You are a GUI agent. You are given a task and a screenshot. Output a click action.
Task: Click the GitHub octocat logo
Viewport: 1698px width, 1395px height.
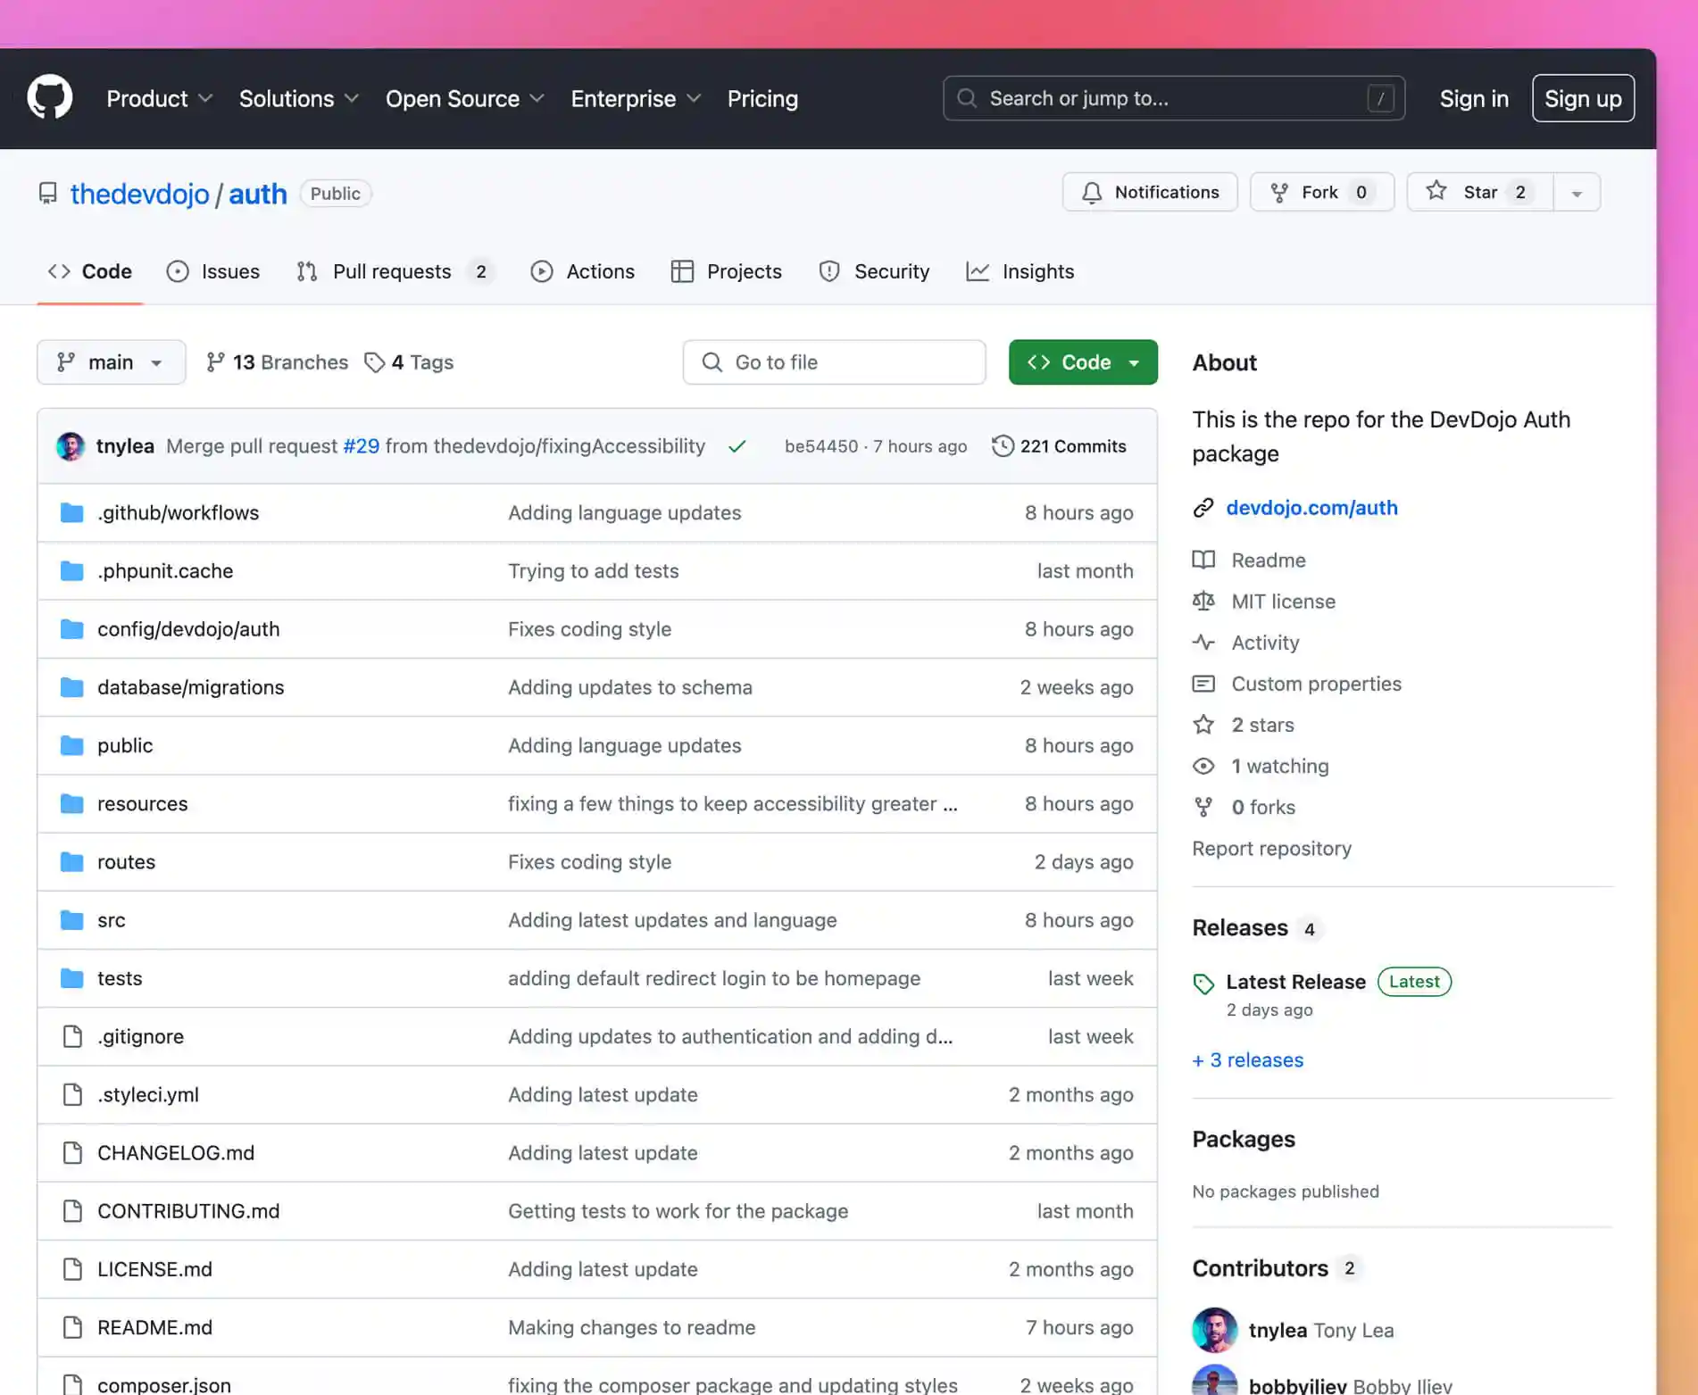tap(50, 98)
